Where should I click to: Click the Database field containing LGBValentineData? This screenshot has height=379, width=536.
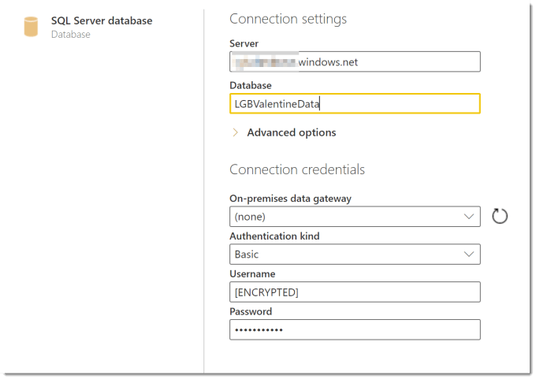coord(355,103)
